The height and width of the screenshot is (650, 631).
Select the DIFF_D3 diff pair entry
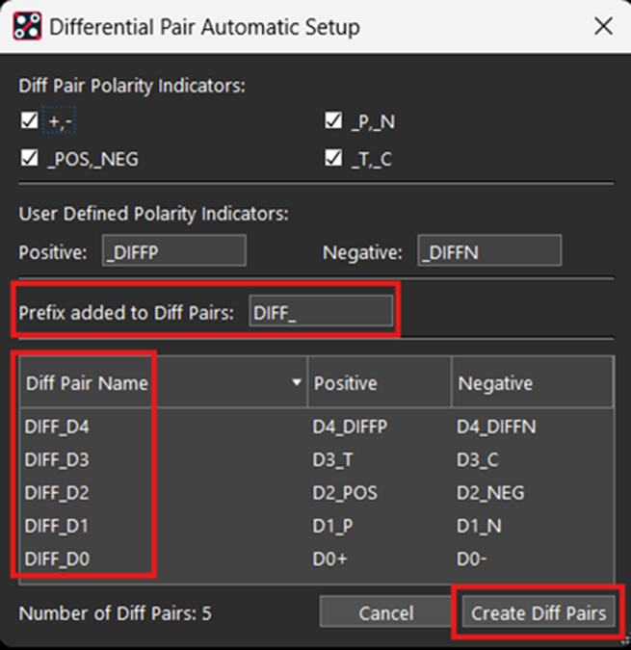[58, 459]
